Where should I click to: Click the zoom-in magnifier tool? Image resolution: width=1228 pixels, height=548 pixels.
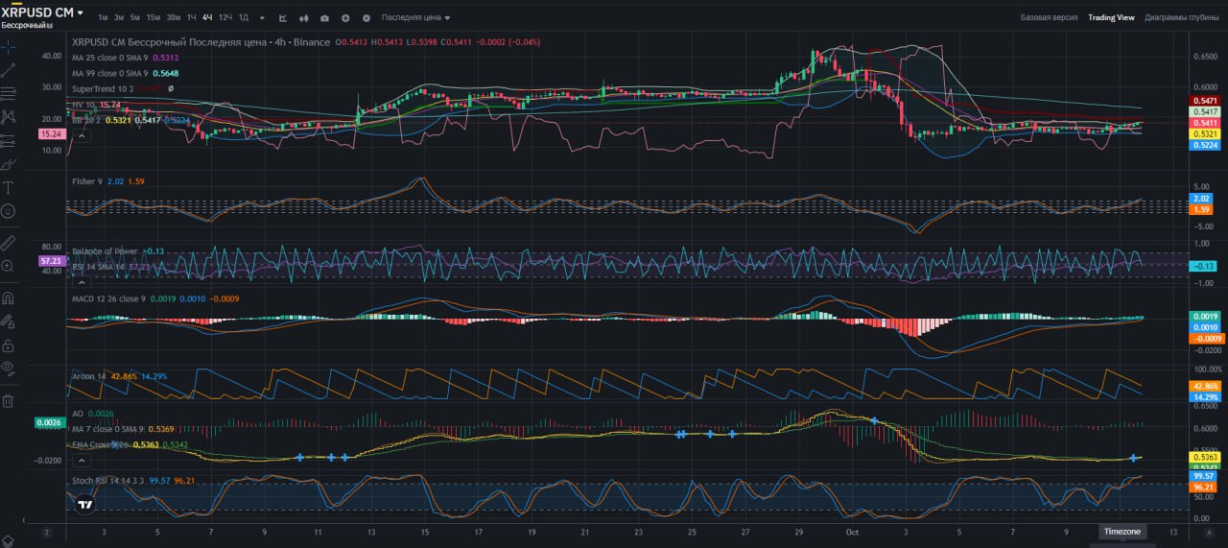9,266
